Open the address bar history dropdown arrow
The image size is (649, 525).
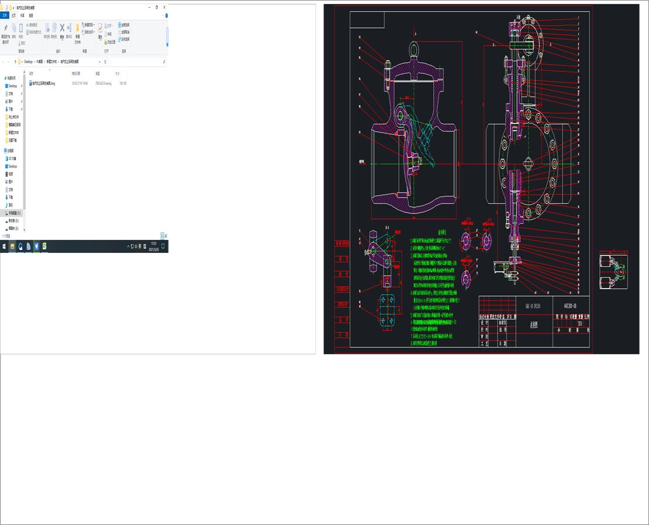[x=100, y=61]
